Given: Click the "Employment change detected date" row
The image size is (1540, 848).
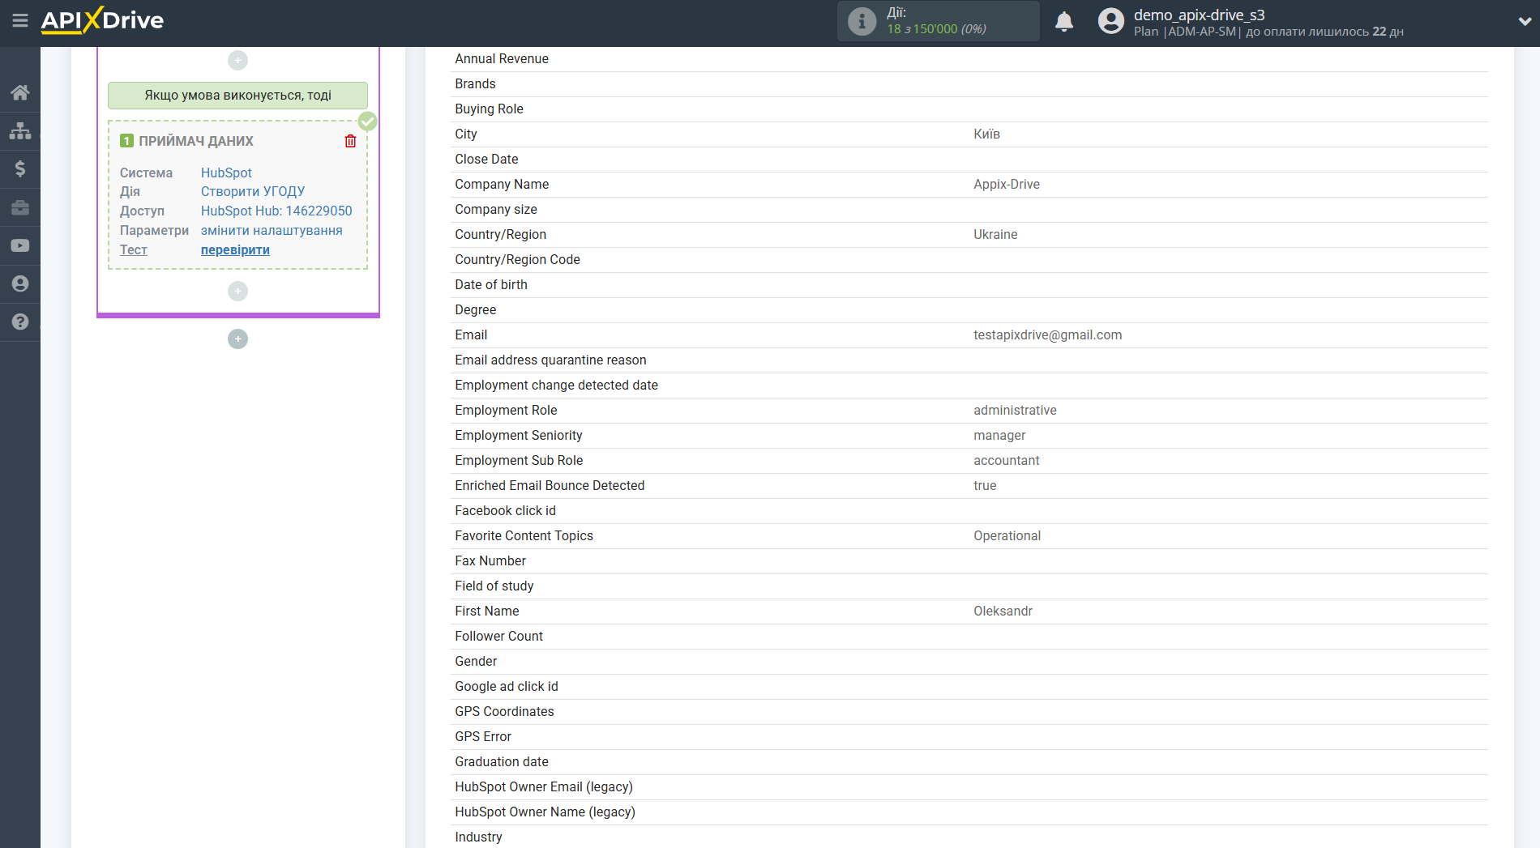Looking at the screenshot, I should tap(969, 385).
